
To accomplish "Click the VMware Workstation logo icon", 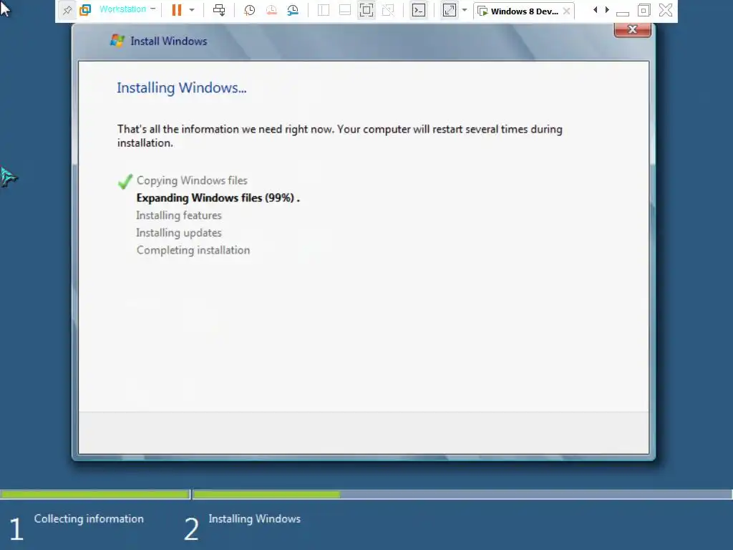I will pyautogui.click(x=85, y=10).
